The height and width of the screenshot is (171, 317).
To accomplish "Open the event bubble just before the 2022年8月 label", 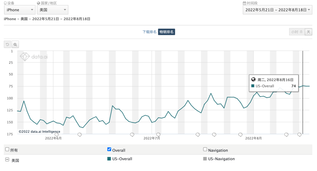I will coord(240,134).
